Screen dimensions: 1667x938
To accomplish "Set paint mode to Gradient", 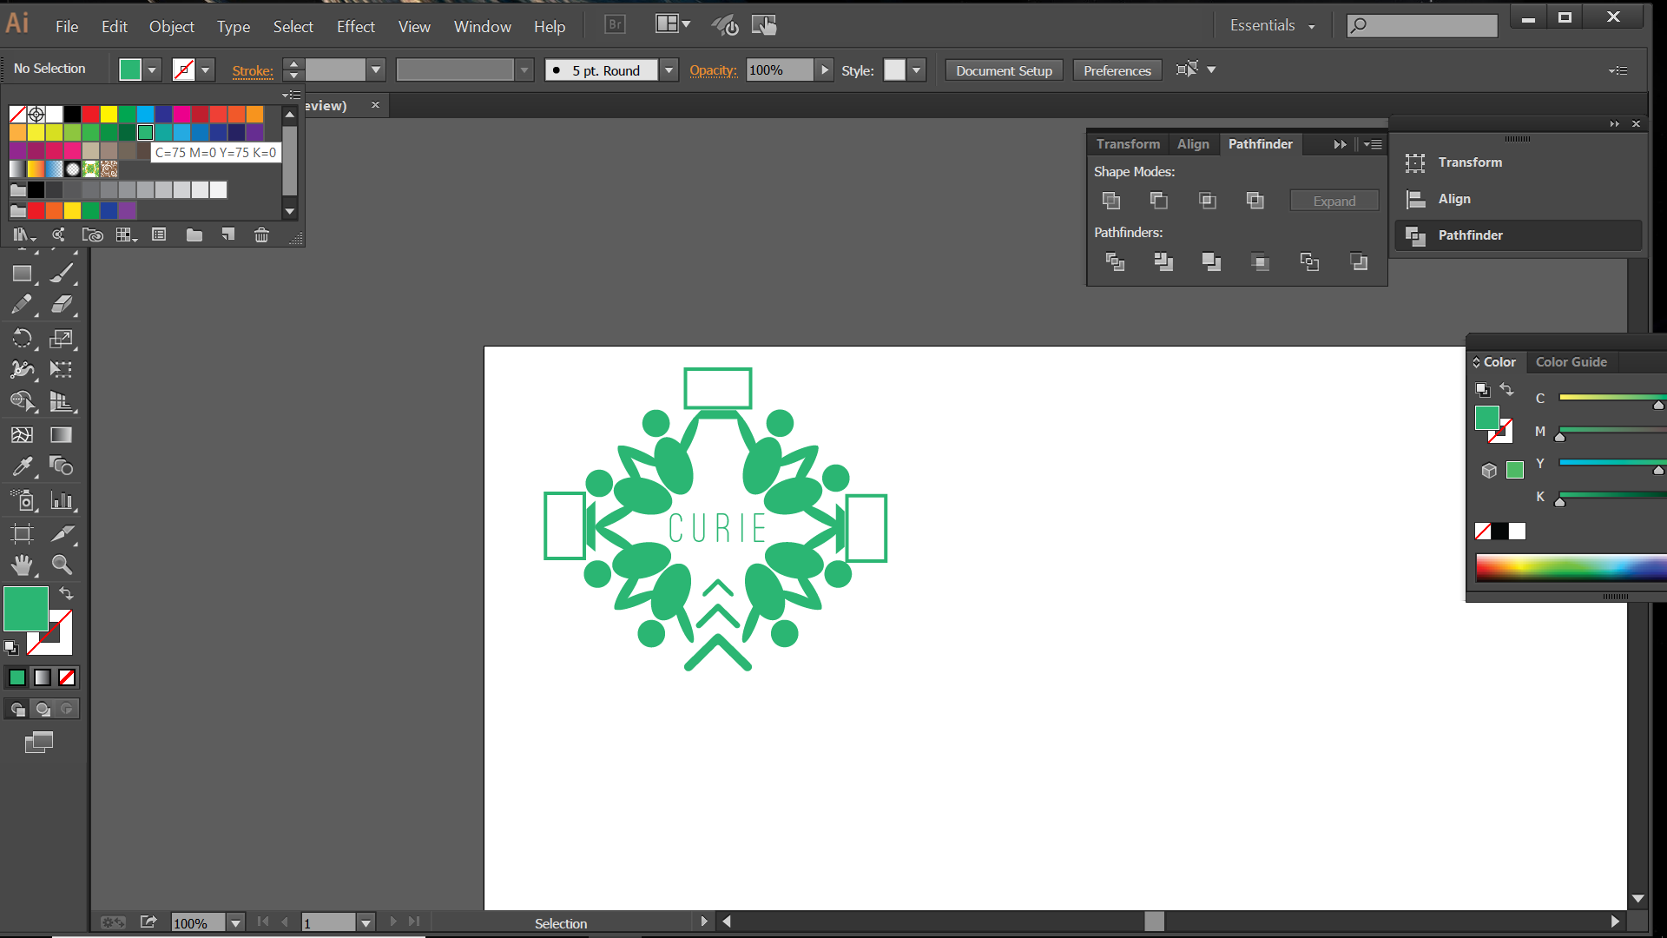I will [43, 677].
